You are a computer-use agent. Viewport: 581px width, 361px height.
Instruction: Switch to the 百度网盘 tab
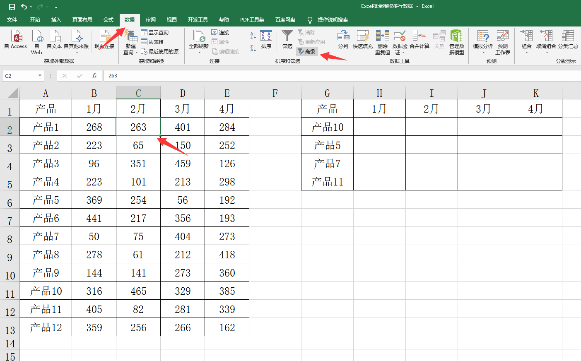point(285,20)
